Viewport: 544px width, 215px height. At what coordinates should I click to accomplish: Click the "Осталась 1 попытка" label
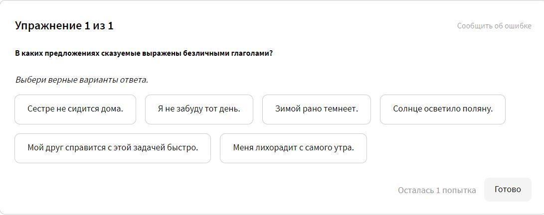tap(436, 190)
